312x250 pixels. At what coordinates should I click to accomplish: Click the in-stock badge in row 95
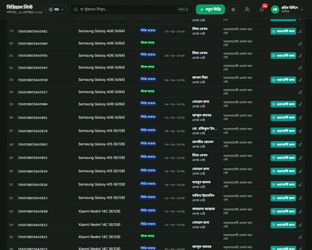[x=148, y=236]
